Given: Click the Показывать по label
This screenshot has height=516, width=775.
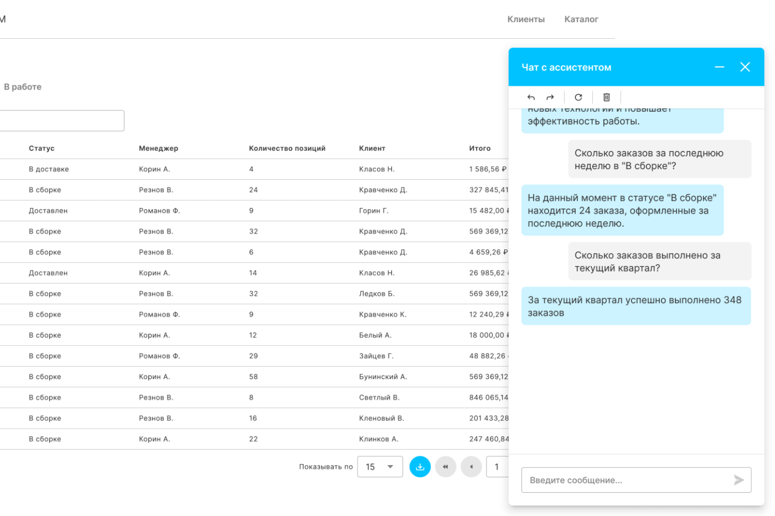Looking at the screenshot, I should click(325, 467).
